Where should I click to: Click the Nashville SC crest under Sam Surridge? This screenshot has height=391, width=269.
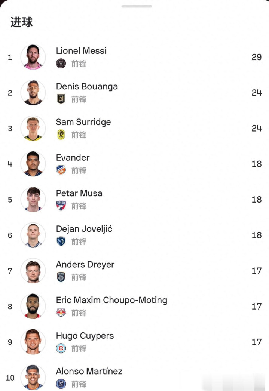[x=61, y=135]
